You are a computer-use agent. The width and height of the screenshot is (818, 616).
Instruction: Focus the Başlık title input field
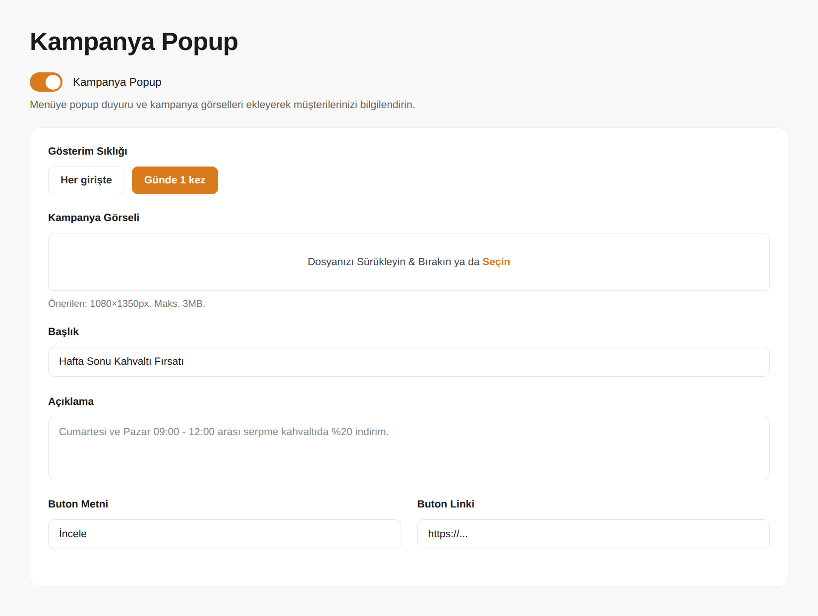(409, 362)
